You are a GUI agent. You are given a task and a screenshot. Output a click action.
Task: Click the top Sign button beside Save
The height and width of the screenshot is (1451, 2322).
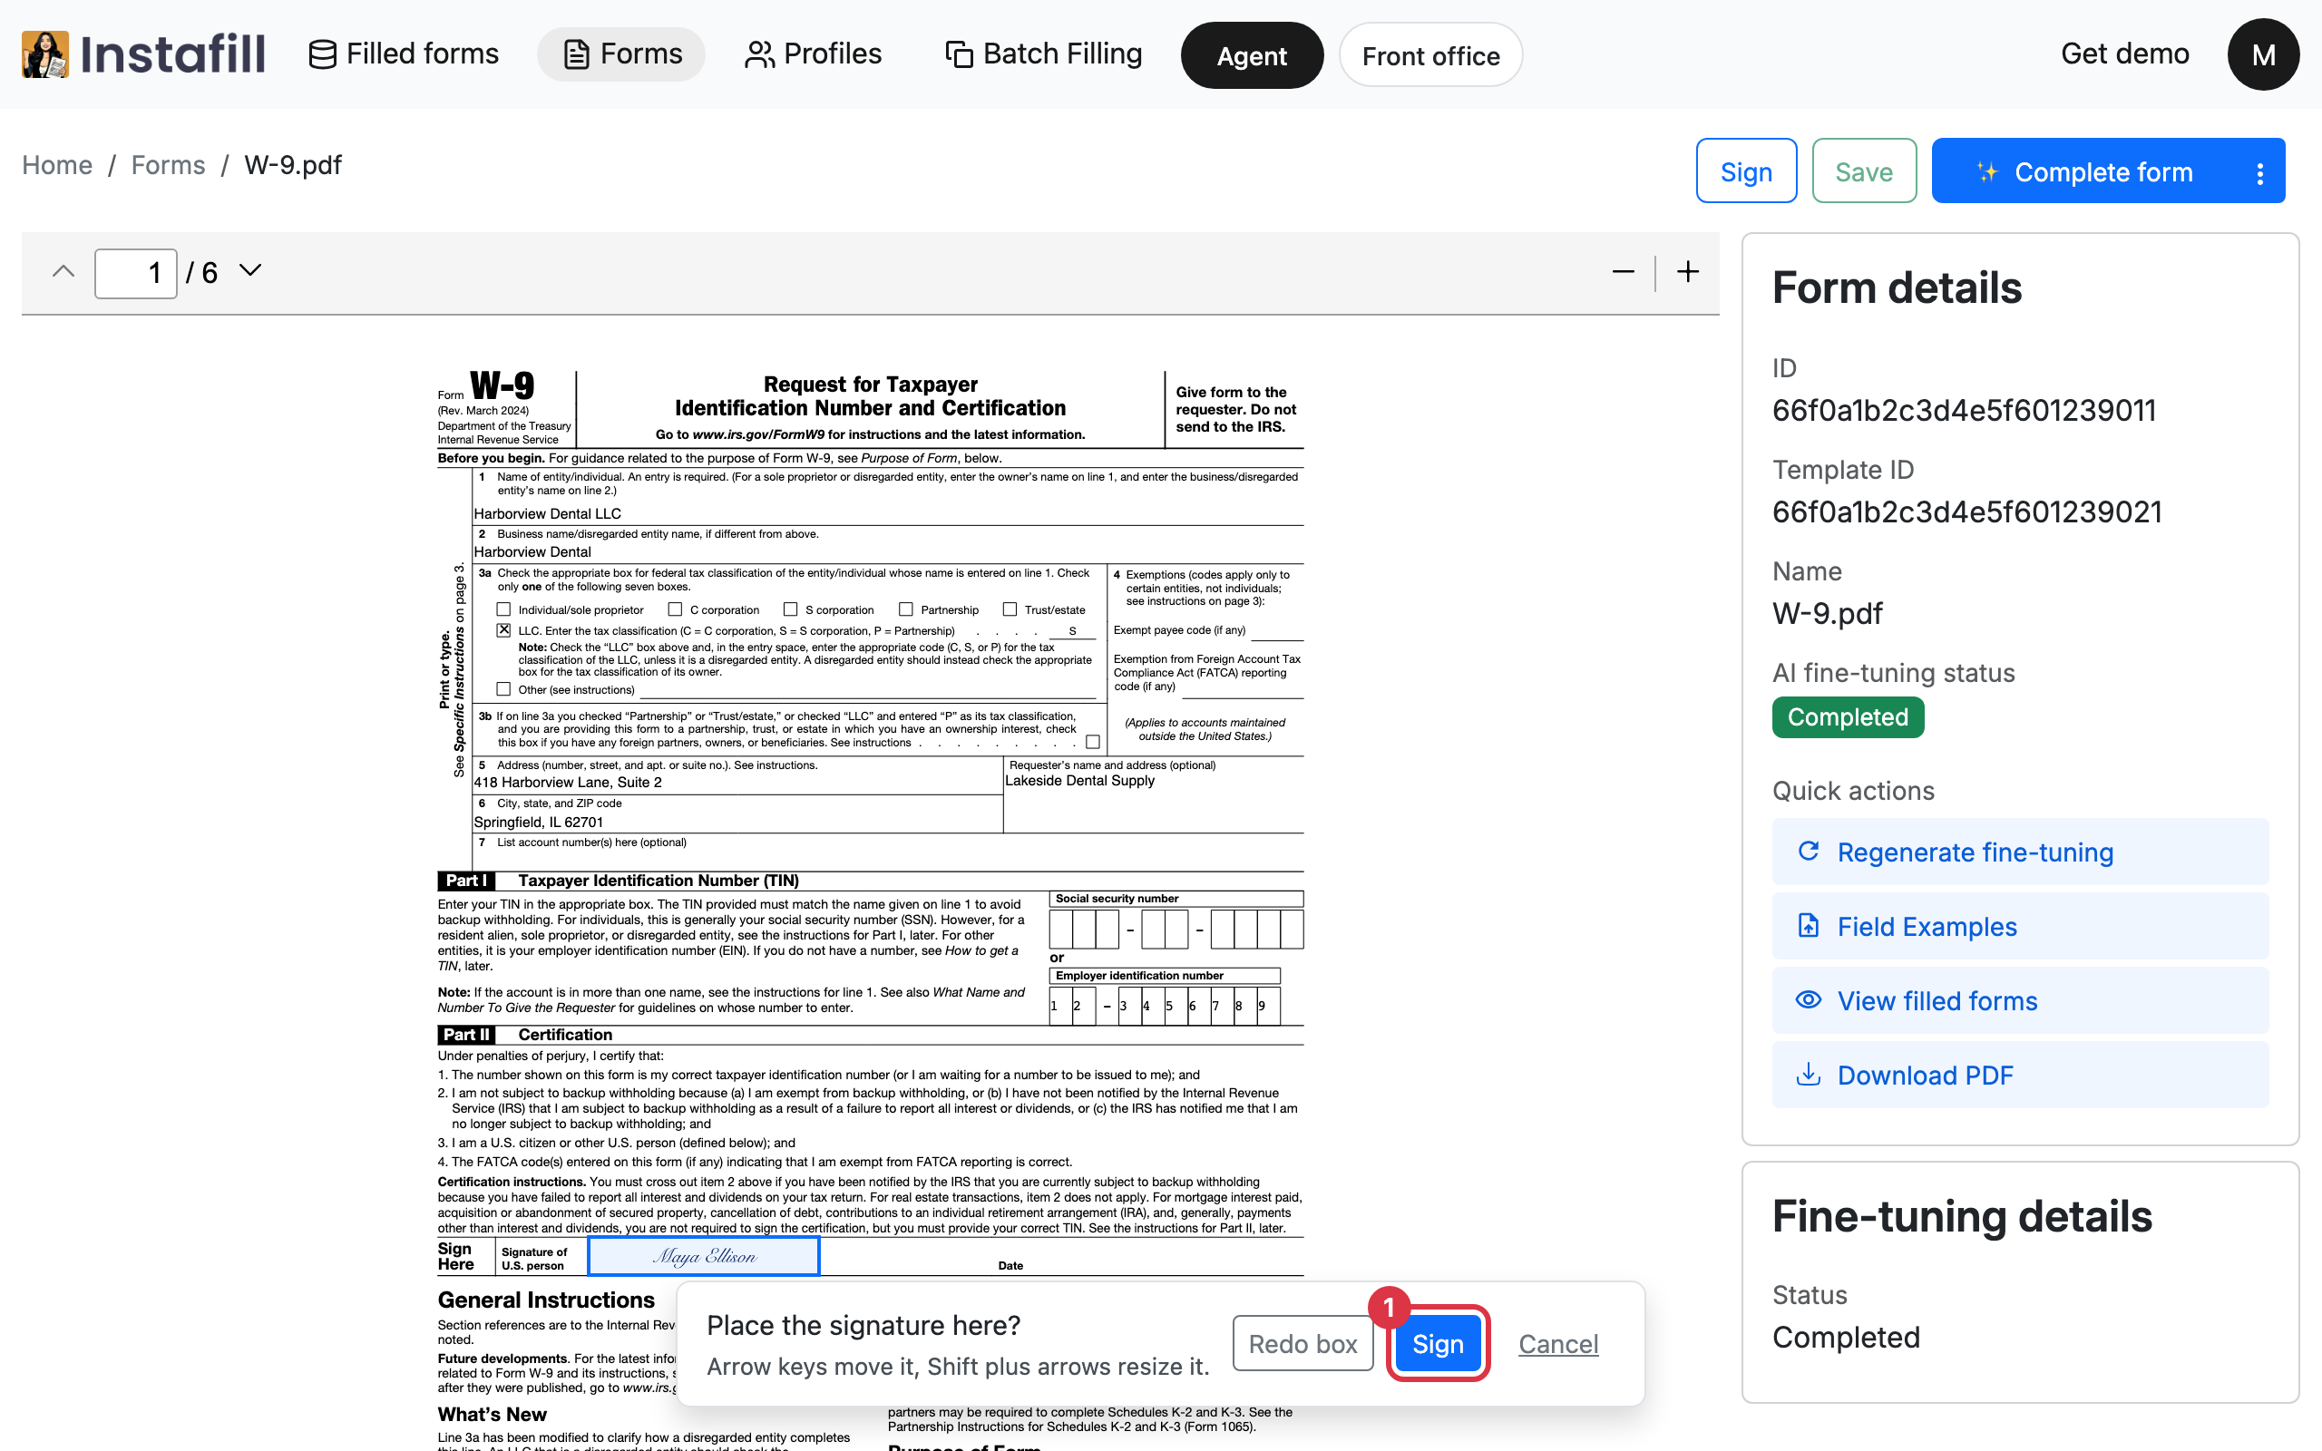1746,170
